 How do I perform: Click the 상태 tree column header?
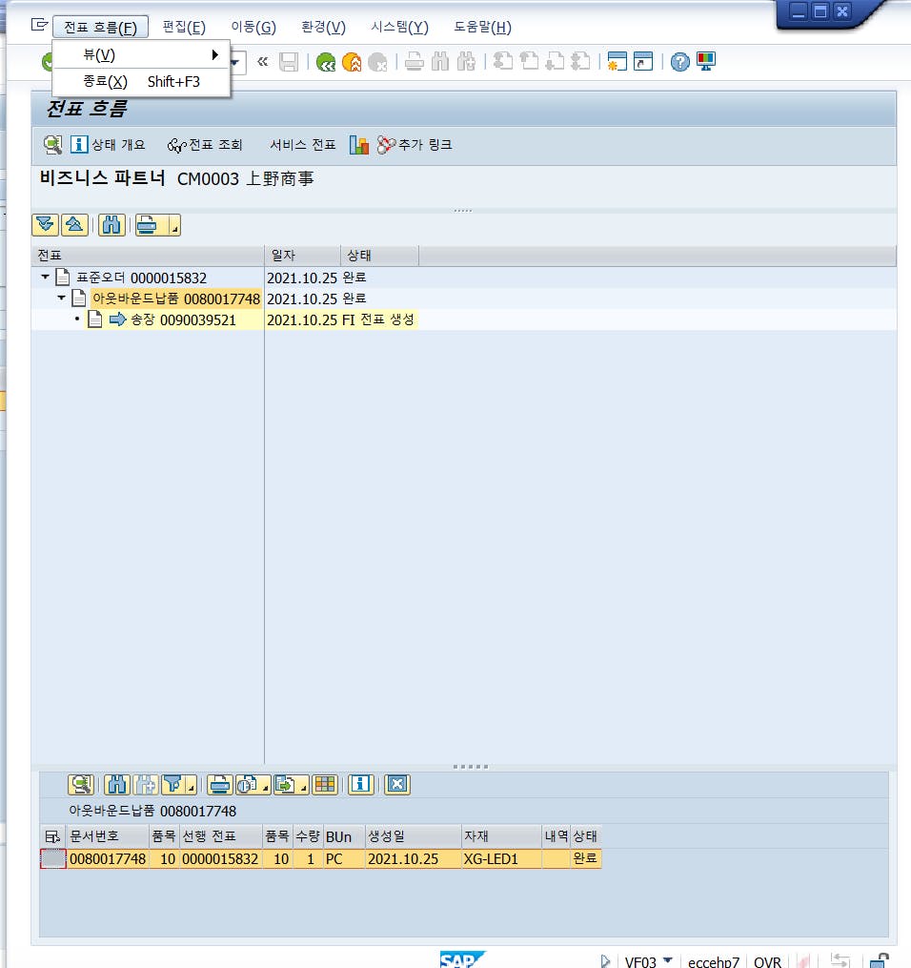[x=380, y=256]
